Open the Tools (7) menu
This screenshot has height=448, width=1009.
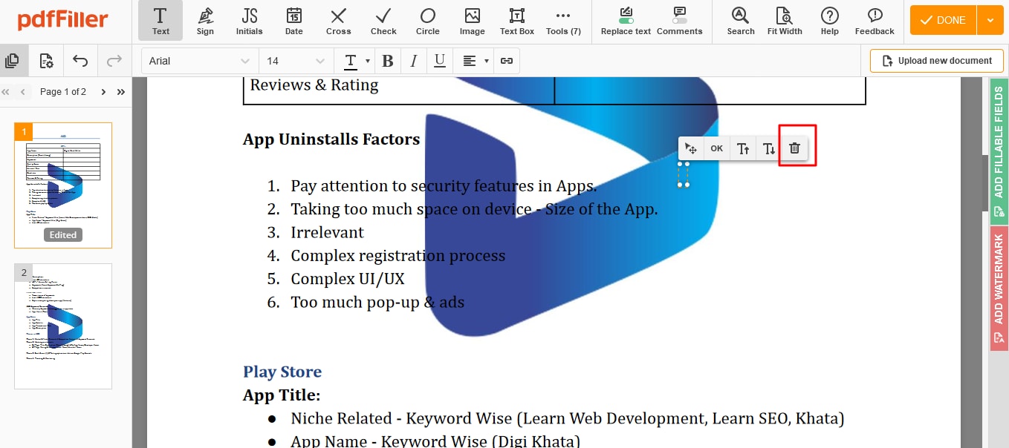point(563,21)
